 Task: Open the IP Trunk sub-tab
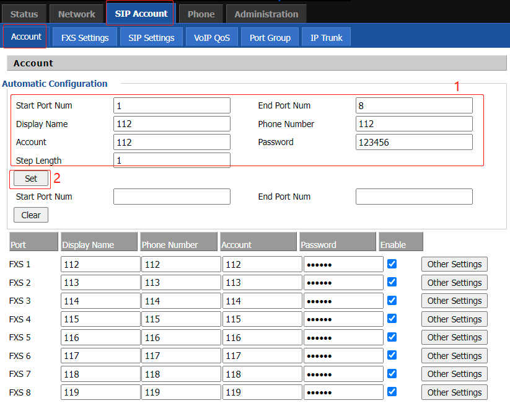click(x=326, y=37)
